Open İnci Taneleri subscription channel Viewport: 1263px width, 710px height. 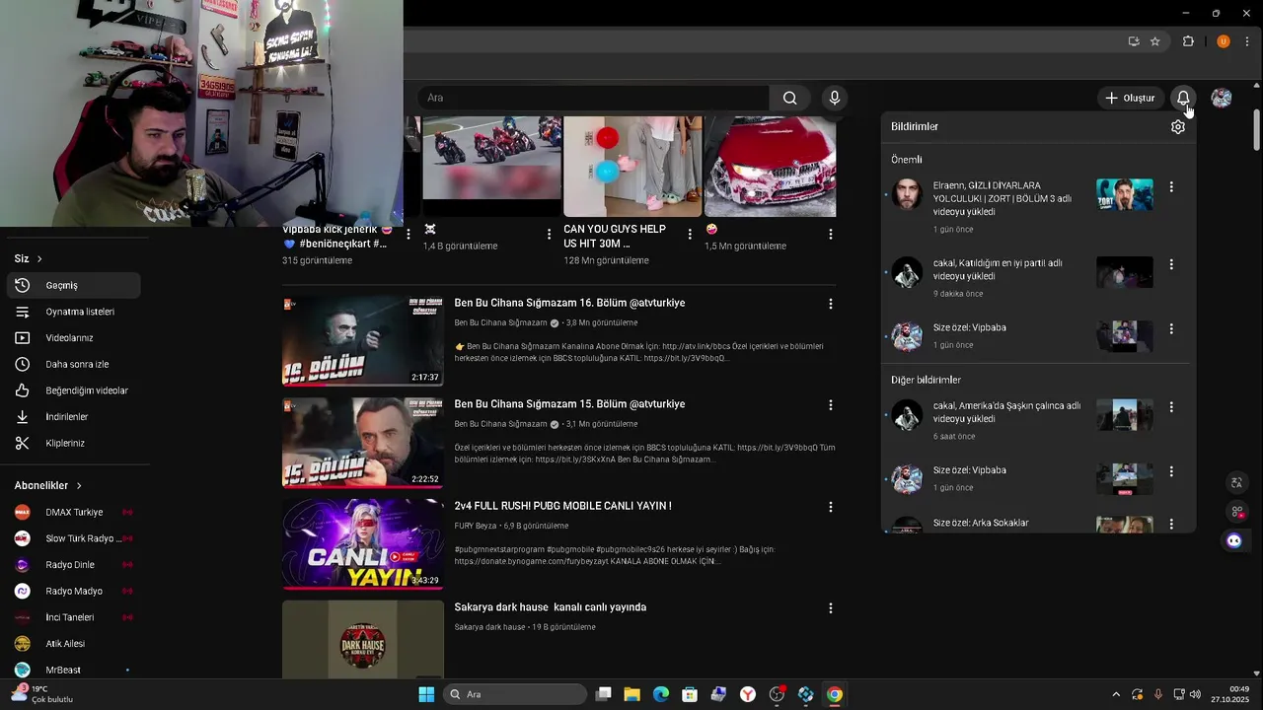click(74, 617)
